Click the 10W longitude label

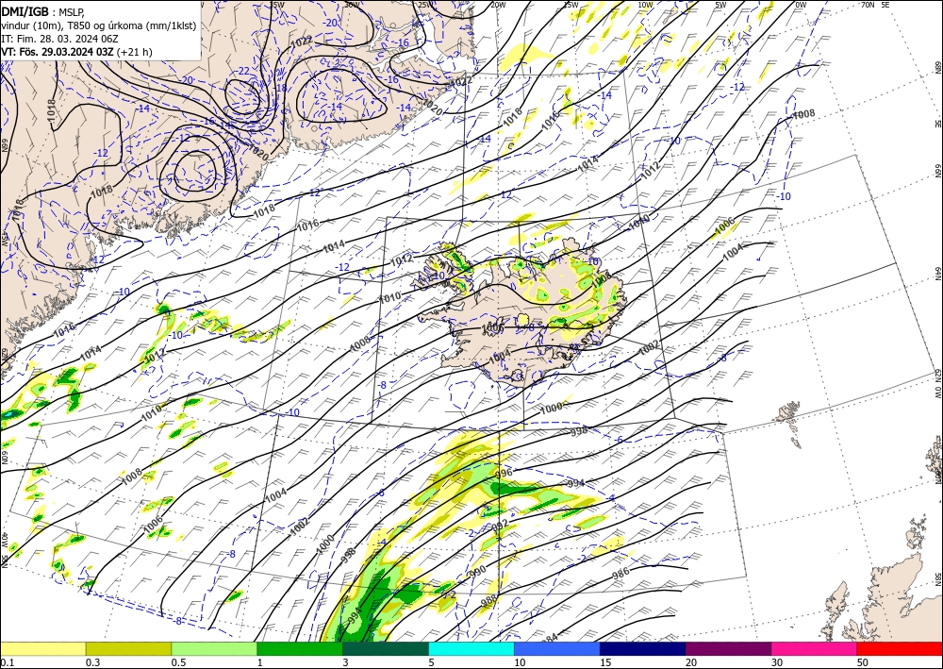[x=645, y=5]
